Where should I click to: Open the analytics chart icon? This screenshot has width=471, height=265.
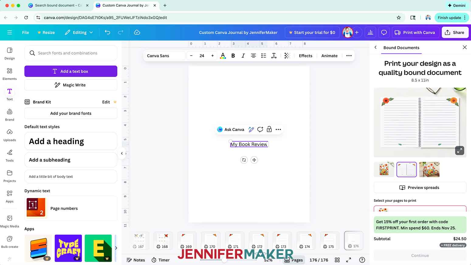[370, 33]
